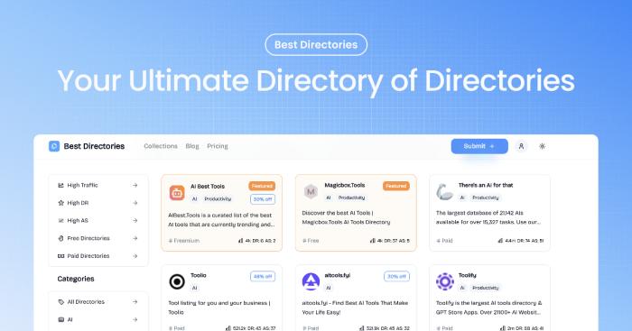Click the Best Directories brand name link
The height and width of the screenshot is (331, 632).
[x=94, y=146]
